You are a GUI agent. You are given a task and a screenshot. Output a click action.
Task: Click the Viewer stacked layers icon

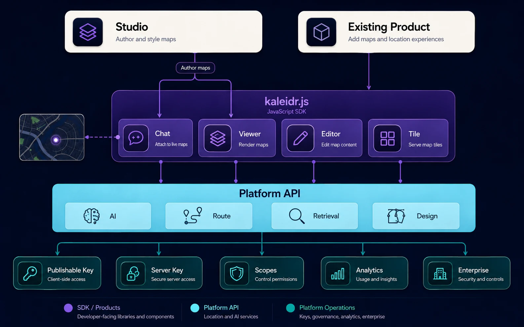[218, 138]
